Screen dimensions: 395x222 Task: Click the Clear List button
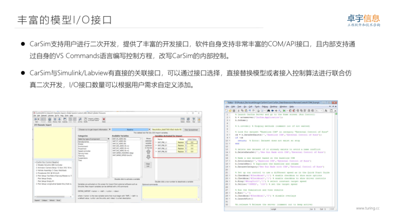pos(148,165)
